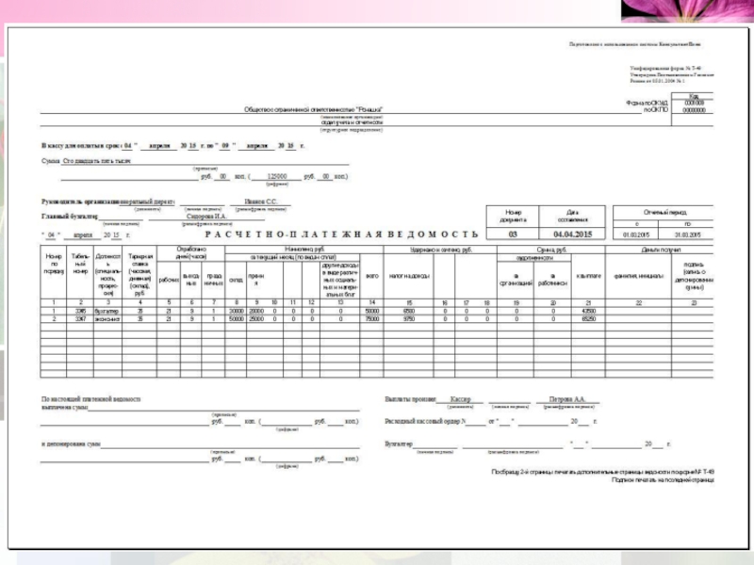Click the 'Номер документа' header cell
The image size is (754, 565).
coord(513,216)
